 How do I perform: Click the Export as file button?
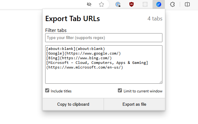[x=134, y=104]
